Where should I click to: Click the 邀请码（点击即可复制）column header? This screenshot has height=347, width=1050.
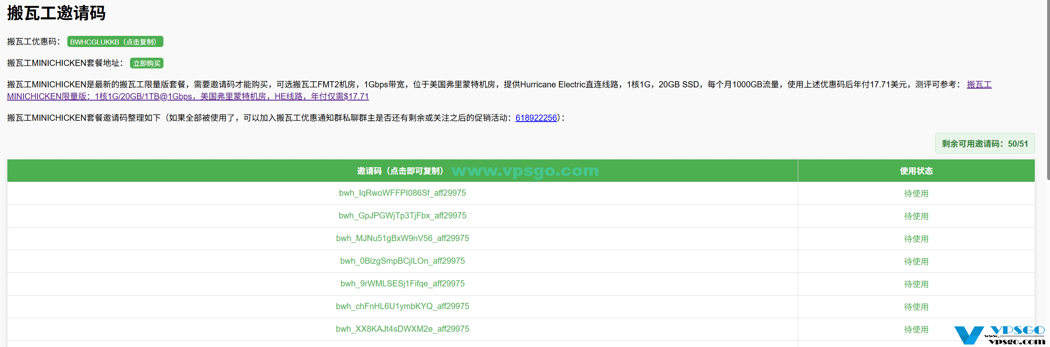[x=402, y=171]
